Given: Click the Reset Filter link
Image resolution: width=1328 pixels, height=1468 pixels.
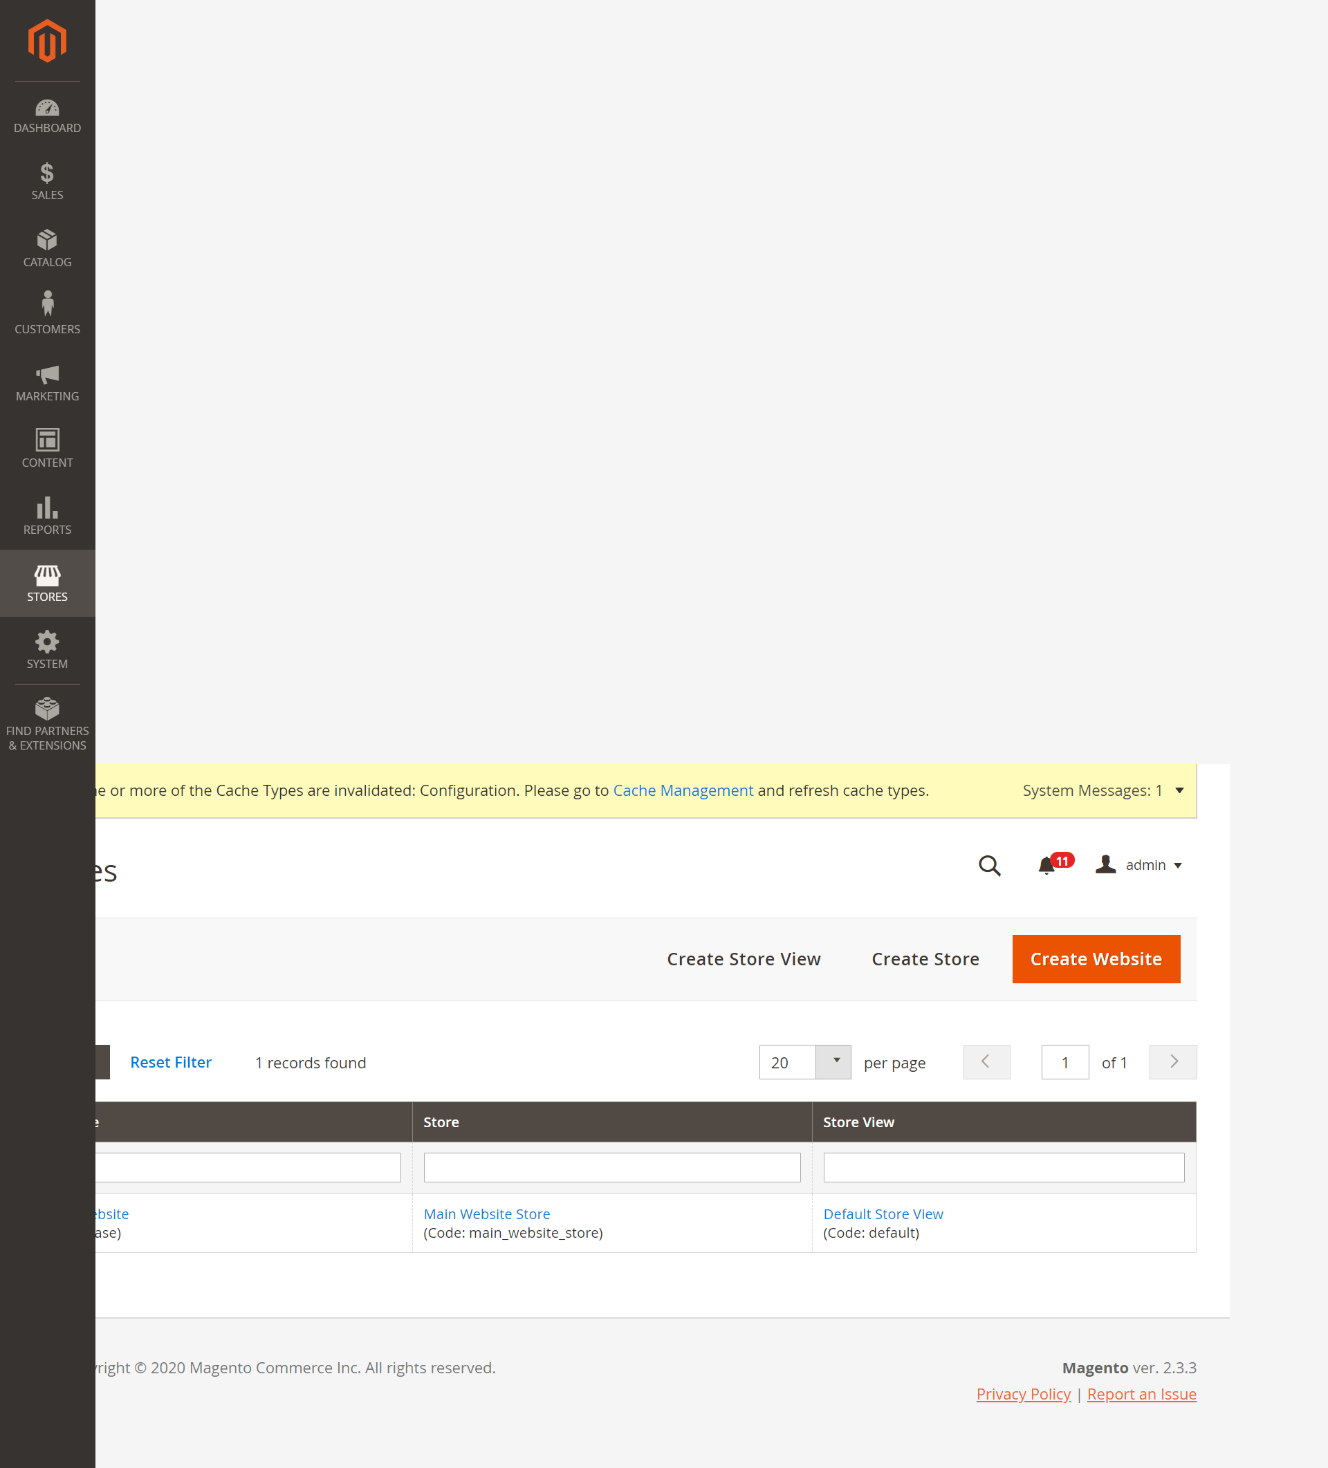Looking at the screenshot, I should [x=170, y=1062].
